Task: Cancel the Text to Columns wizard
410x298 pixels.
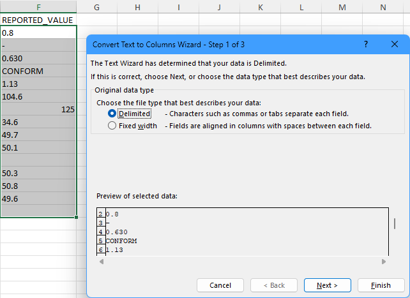Action: (x=220, y=285)
